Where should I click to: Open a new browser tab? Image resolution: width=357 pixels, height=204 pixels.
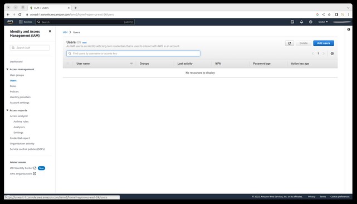coord(76,8)
